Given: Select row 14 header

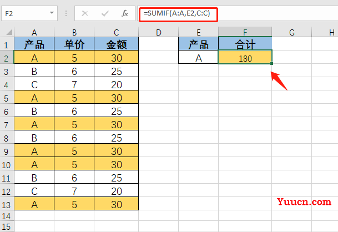Looking at the screenshot, I should click(x=6, y=216).
